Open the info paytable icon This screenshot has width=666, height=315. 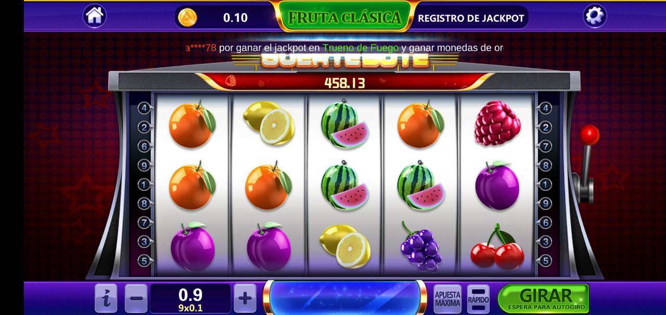(106, 298)
